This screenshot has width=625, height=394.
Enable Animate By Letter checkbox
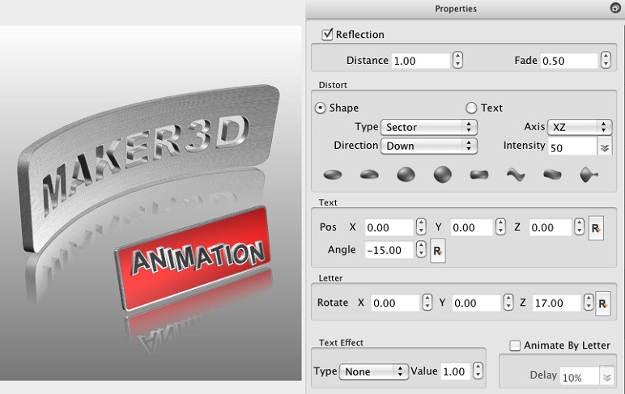pyautogui.click(x=515, y=345)
